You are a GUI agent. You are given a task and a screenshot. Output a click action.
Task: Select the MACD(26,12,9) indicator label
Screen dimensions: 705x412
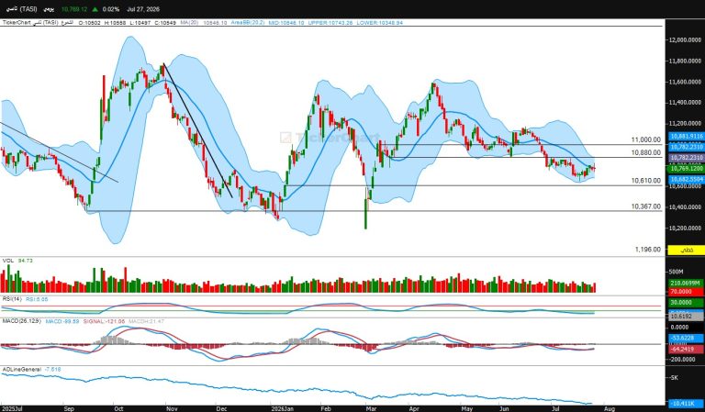[x=22, y=321]
